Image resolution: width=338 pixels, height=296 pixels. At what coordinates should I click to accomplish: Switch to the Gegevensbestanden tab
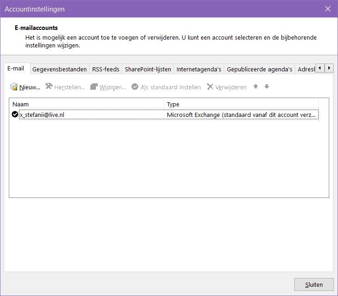tap(59, 70)
